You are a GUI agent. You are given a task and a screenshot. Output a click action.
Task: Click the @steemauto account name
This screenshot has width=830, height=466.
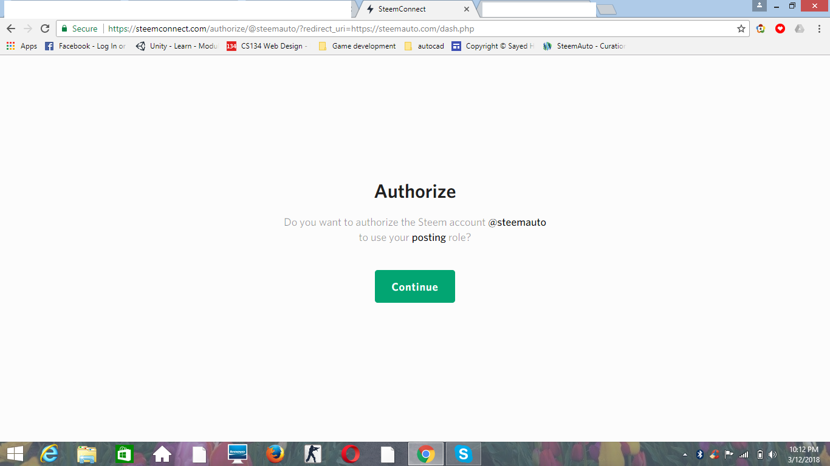coord(517,222)
